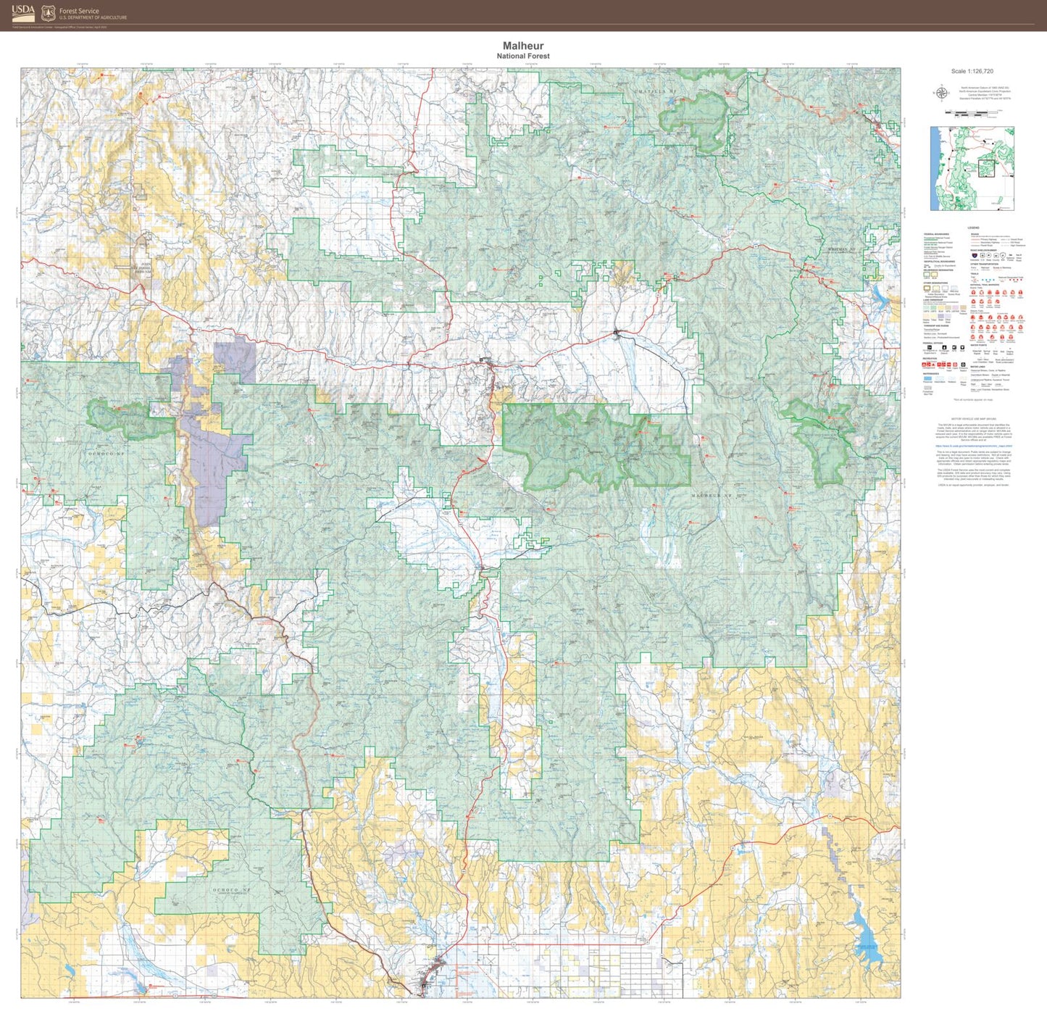Click the BLM office icon under Federal Offices
The image size is (1047, 1014).
pyautogui.click(x=962, y=347)
